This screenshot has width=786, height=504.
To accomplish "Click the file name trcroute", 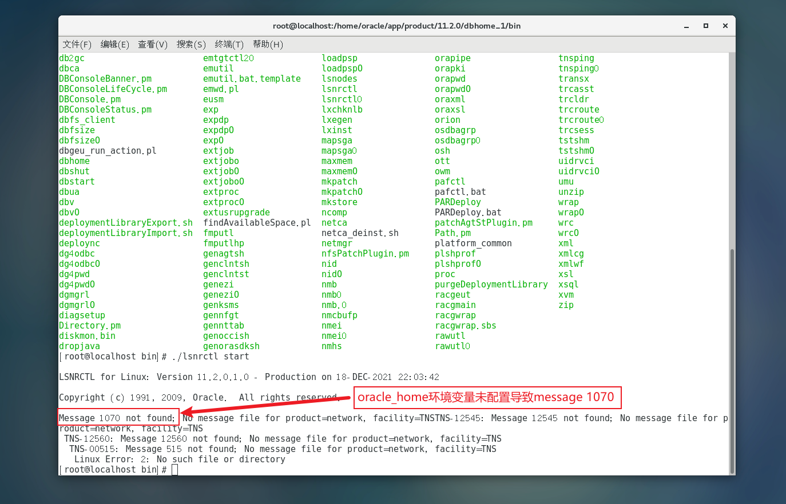I will [579, 110].
